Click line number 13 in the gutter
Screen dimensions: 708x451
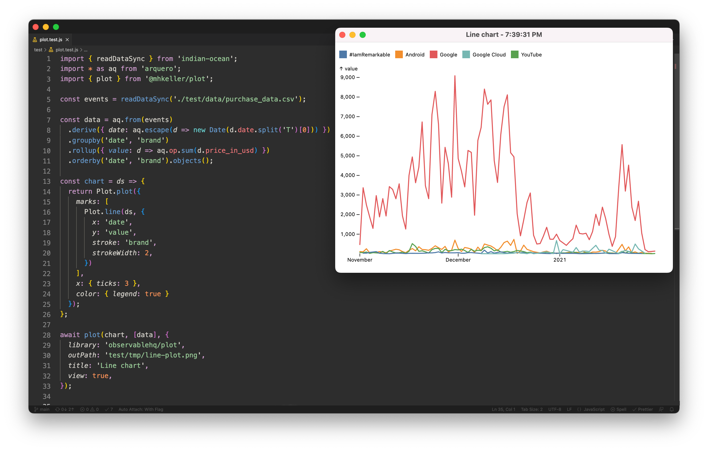47,182
